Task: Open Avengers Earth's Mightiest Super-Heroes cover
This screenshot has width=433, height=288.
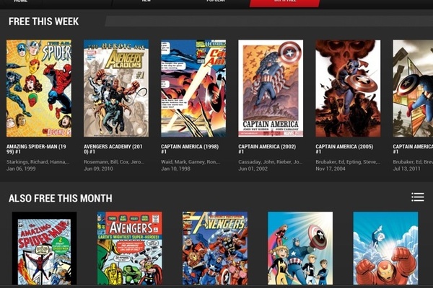Action: point(130,248)
